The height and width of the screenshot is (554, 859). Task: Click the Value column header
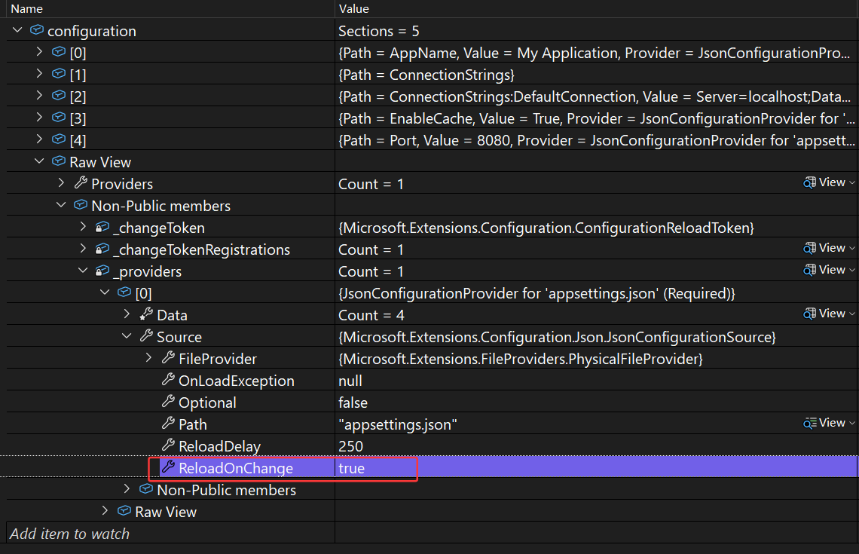[354, 9]
